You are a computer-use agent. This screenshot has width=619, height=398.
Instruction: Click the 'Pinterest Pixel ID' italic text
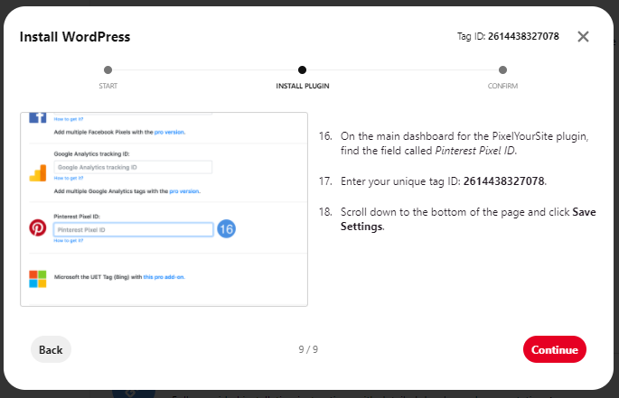click(x=475, y=151)
